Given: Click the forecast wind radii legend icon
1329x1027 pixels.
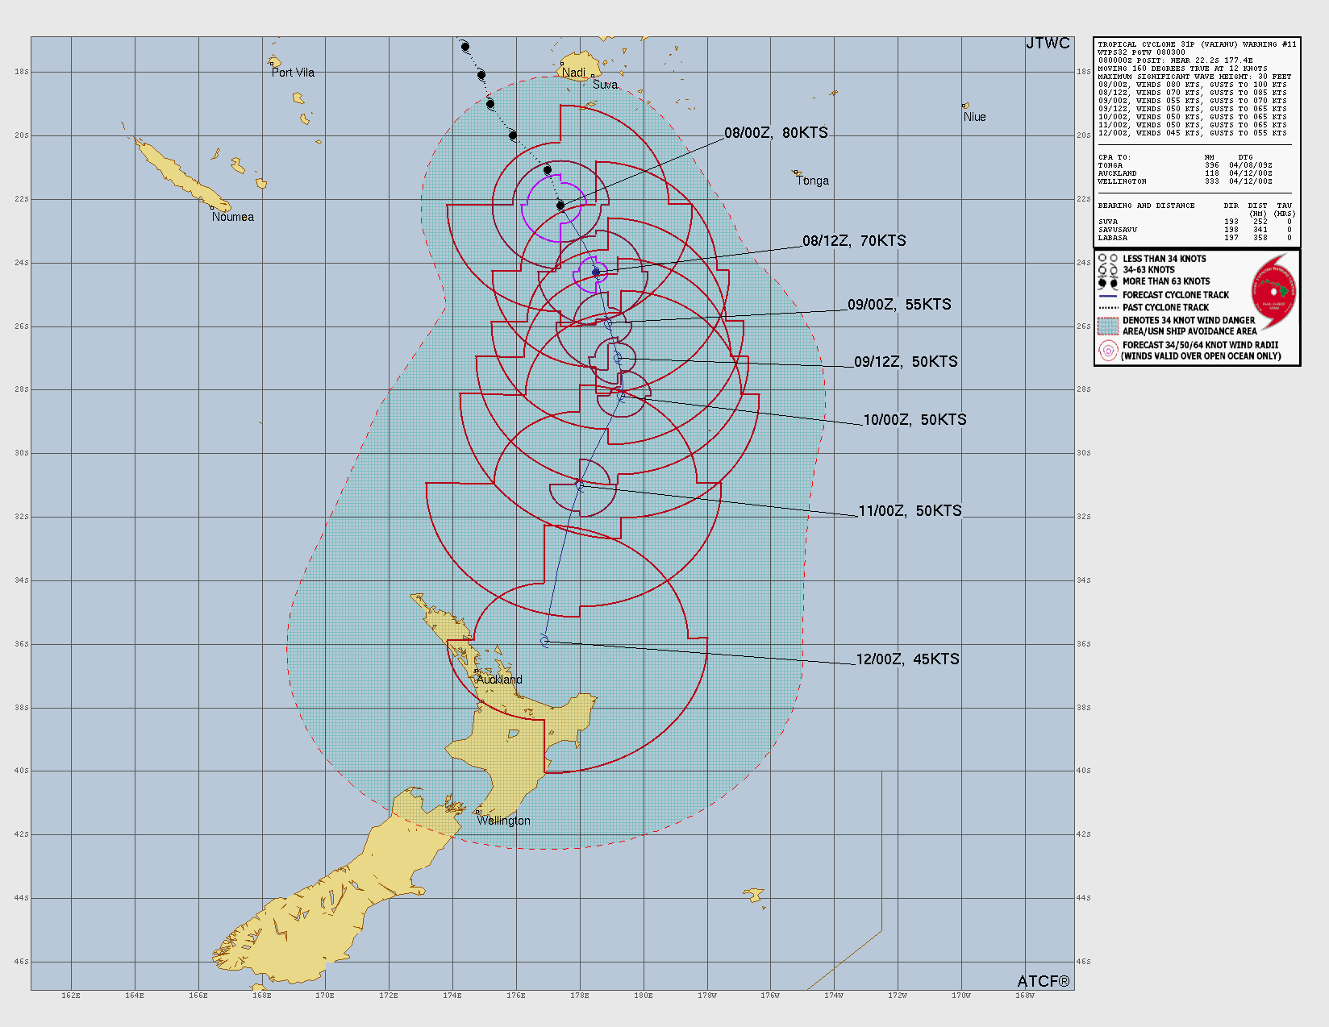Looking at the screenshot, I should (x=1108, y=351).
